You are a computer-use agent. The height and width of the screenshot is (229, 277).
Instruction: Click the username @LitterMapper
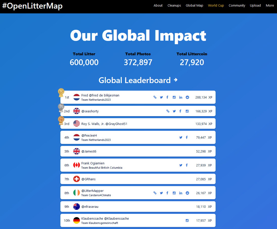(x=93, y=191)
